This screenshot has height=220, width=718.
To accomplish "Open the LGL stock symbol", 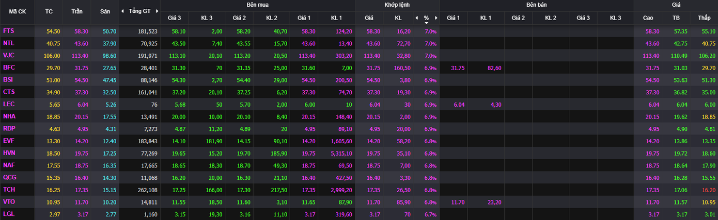I will pos(9,214).
